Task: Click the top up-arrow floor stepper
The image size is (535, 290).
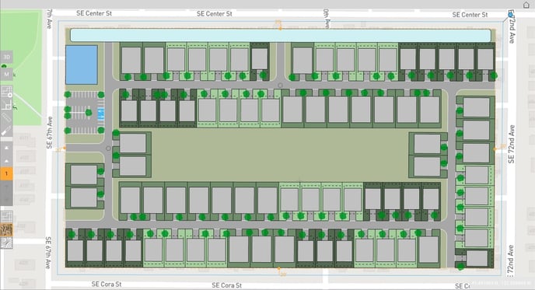Action: tap(6, 148)
